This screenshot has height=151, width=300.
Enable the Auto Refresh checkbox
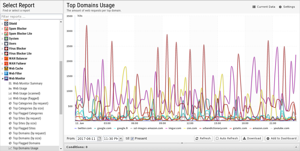[217, 139]
